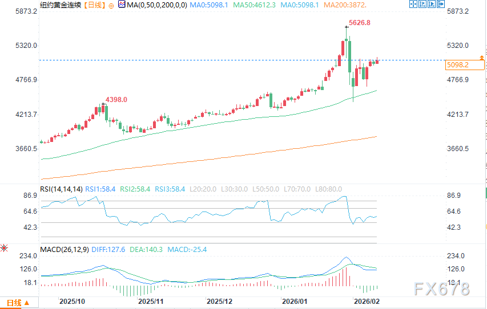Click the 纽约黄金连续 instrument title

pyautogui.click(x=61, y=5)
